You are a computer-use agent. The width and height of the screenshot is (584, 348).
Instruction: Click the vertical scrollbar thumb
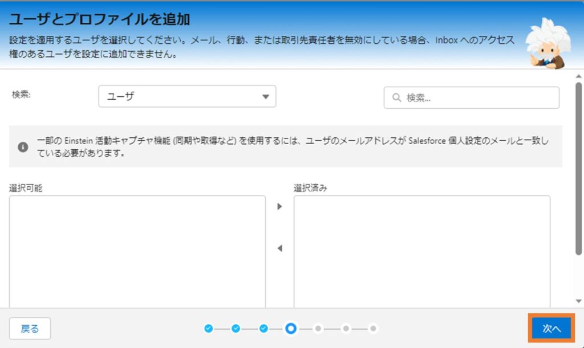pos(578,169)
